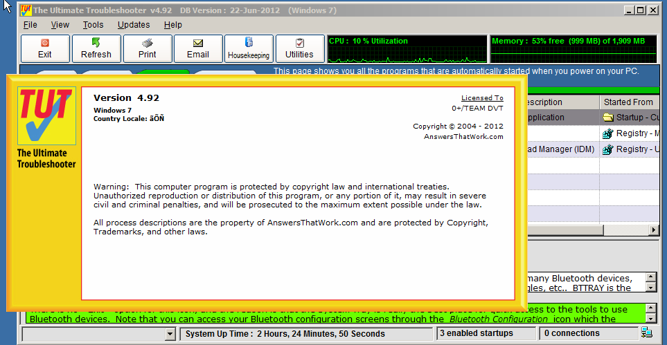Click the Memory usage graph

(x=574, y=49)
